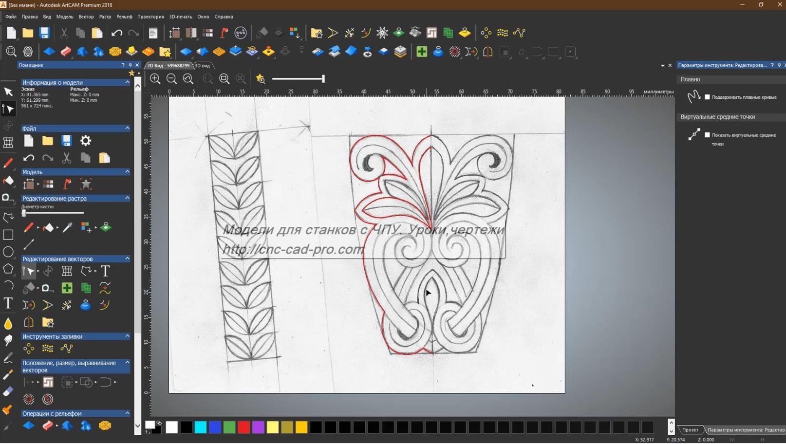
Task: Select the Text tool in vector editing panel
Action: pos(105,271)
